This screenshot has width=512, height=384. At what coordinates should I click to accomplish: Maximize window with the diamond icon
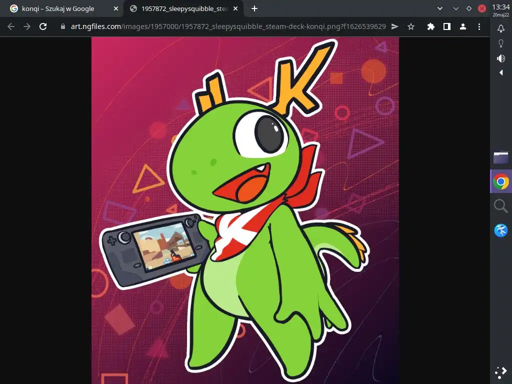click(469, 9)
